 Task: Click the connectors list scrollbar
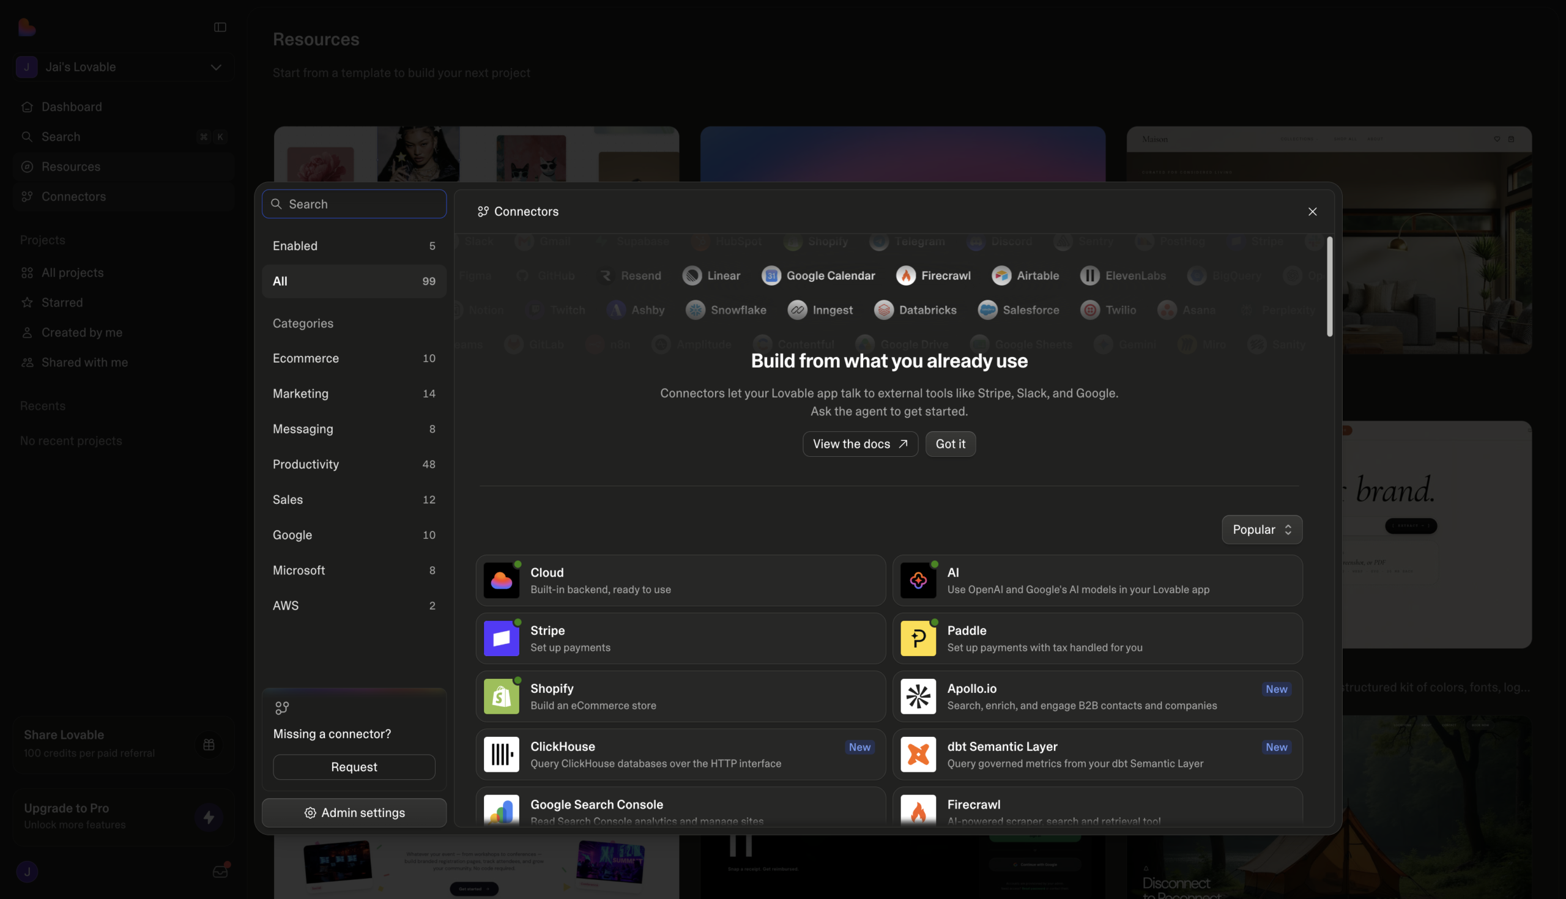tap(1329, 286)
